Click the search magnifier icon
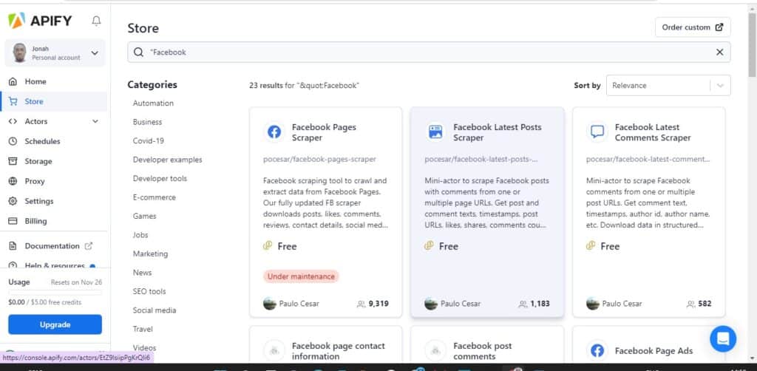The image size is (757, 371). tap(138, 52)
